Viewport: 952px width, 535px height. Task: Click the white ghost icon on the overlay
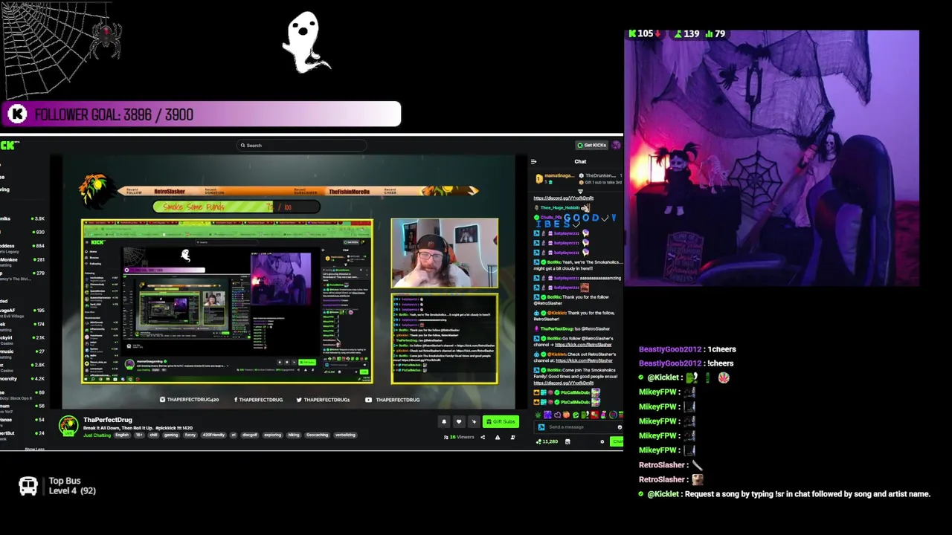306,42
